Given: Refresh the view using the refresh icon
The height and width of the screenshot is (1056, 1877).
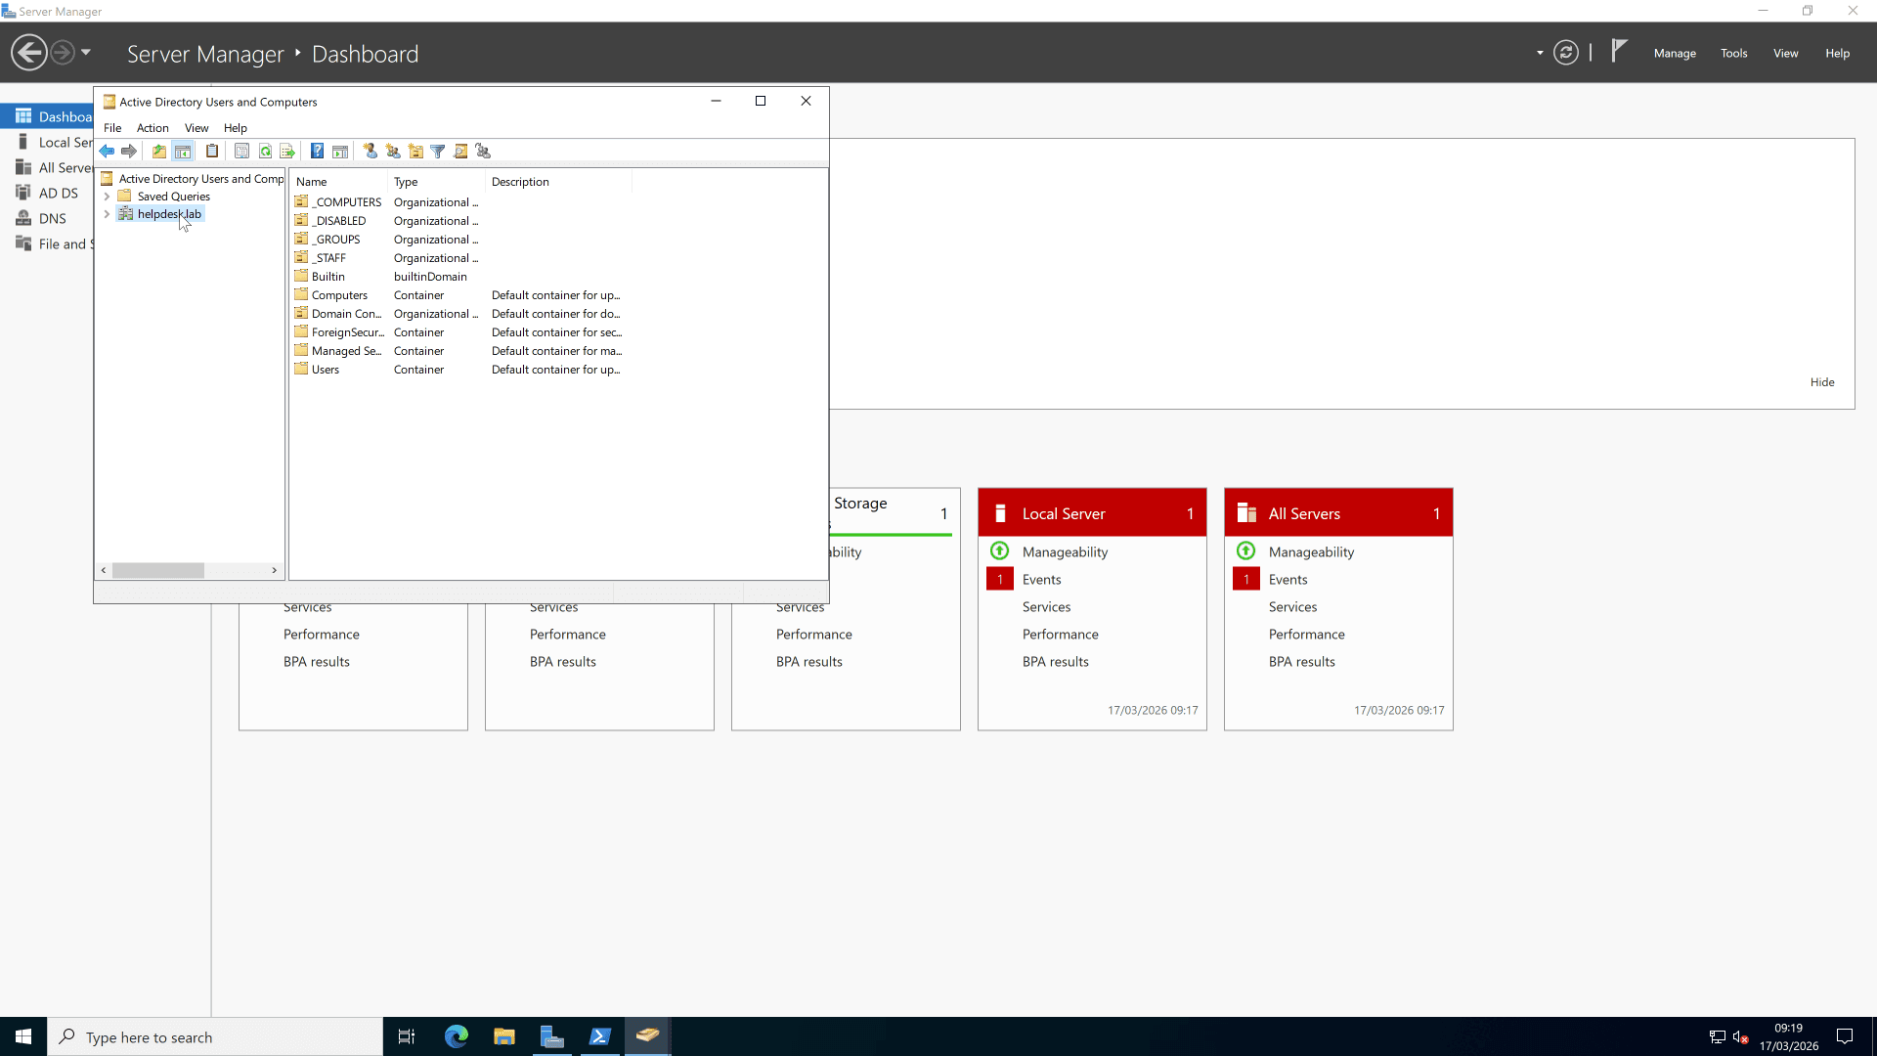Looking at the screenshot, I should click(x=265, y=152).
